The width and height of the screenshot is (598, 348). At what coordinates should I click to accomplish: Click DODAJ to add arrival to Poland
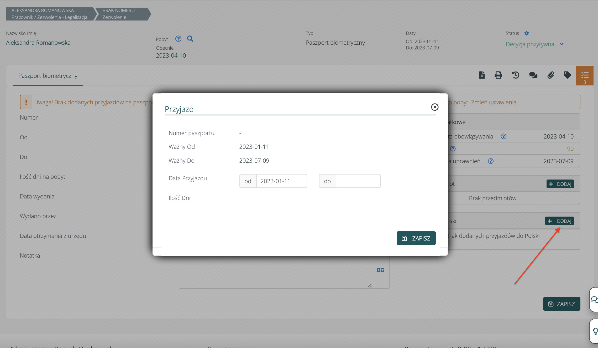[560, 221]
